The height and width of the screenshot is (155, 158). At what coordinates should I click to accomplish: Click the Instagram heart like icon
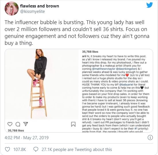tap(10, 124)
